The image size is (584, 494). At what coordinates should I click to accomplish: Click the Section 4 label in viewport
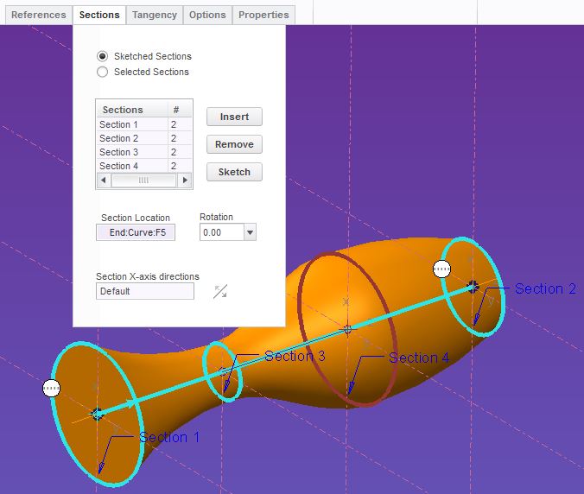[x=419, y=358]
